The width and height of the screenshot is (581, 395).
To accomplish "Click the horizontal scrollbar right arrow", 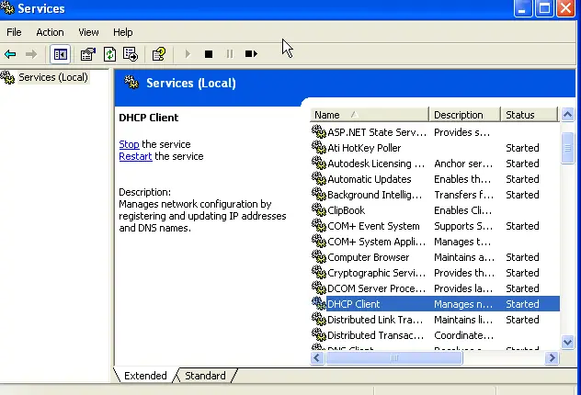I will pos(552,357).
